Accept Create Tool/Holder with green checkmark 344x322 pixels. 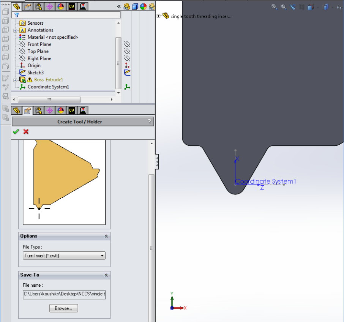(16, 131)
